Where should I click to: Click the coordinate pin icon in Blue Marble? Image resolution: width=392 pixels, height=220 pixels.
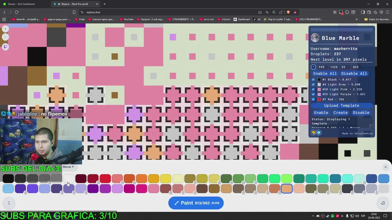[x=313, y=67]
